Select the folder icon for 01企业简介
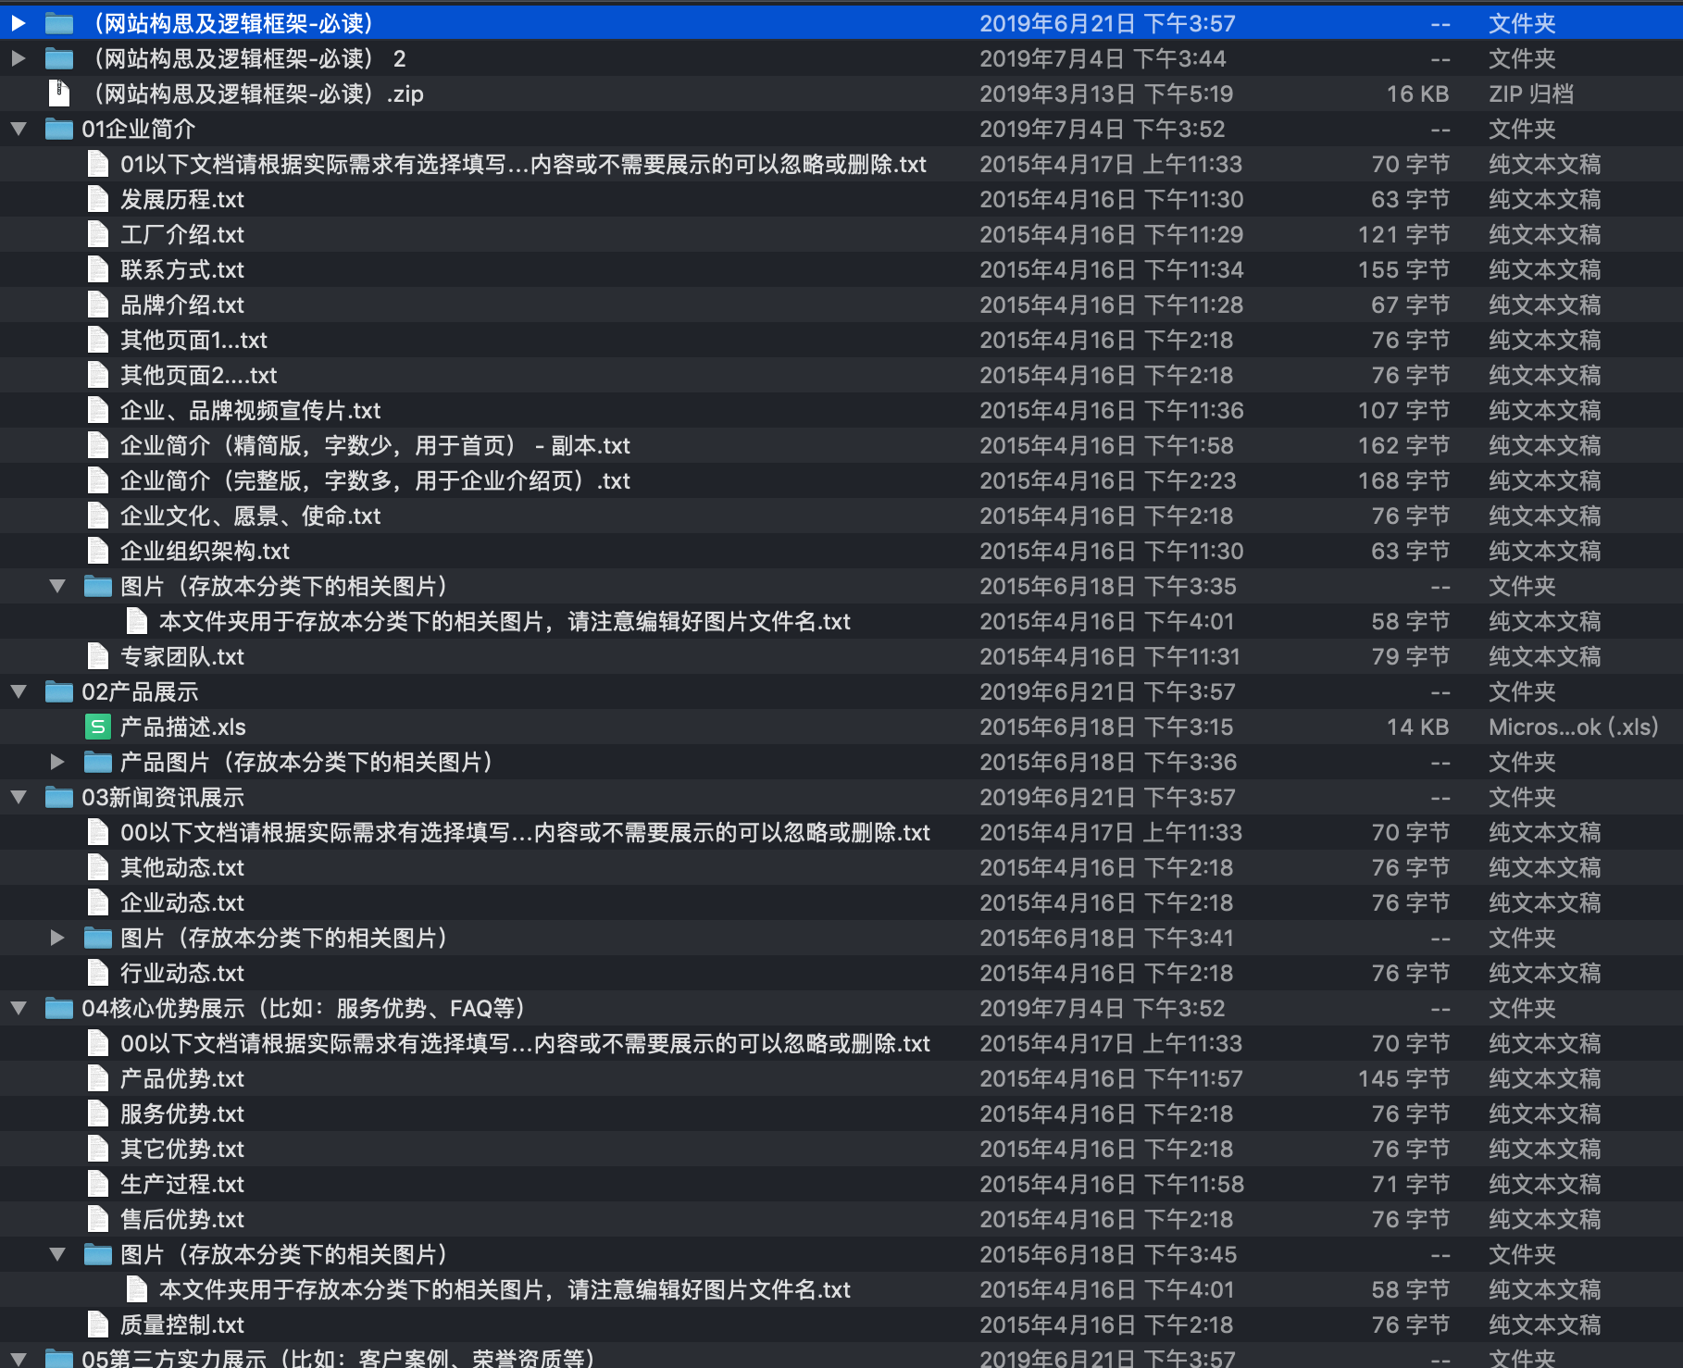This screenshot has height=1368, width=1683. 58,129
